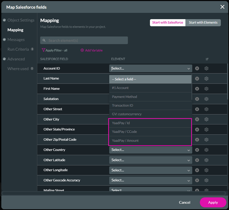The width and height of the screenshot is (229, 210).
Task: Open the Object Settings section
Action: coord(21,20)
